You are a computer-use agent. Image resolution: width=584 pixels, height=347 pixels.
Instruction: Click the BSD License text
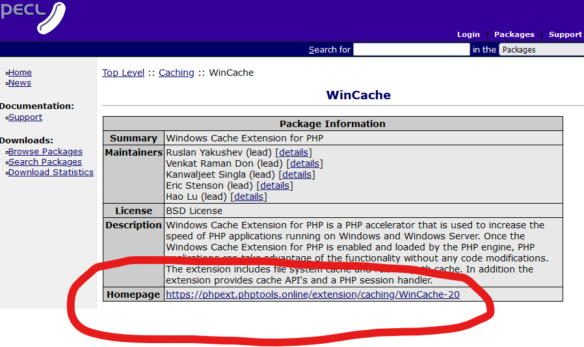[x=194, y=211]
